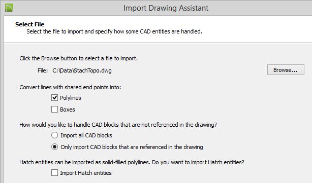Click the Select File heading
Viewport: 312px width, 183px height.
29,24
